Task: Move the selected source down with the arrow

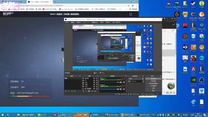Action: [x=95, y=91]
